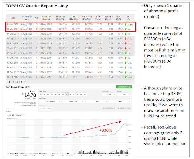Toggle the Display Tooltip checkbox
194x159 pixels.
click(8, 118)
